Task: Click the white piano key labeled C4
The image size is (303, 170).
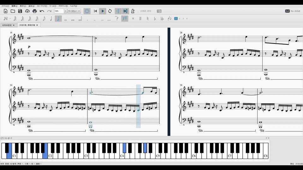Action: pyautogui.click(x=122, y=156)
